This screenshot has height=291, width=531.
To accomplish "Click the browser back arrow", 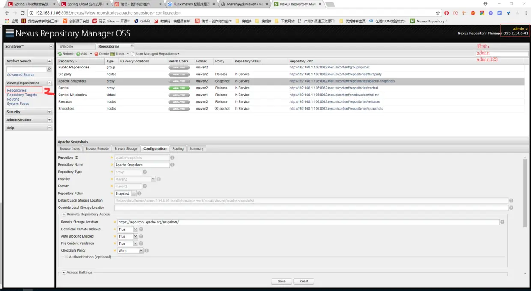I will click(7, 13).
